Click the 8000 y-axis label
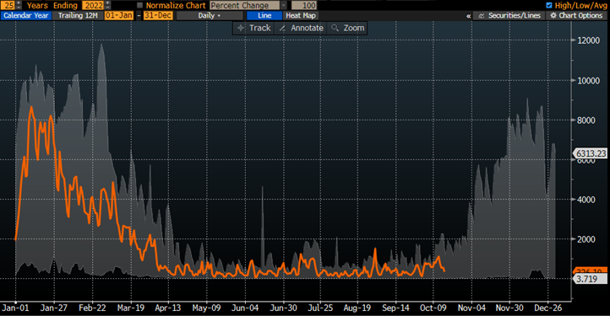610x316 pixels. [x=585, y=121]
